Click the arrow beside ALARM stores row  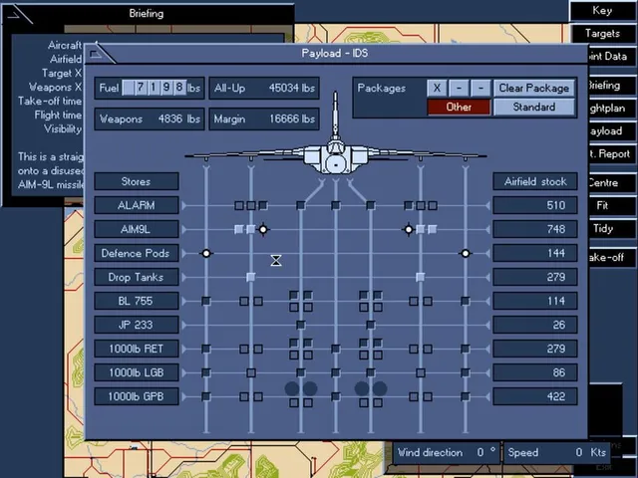(183, 206)
